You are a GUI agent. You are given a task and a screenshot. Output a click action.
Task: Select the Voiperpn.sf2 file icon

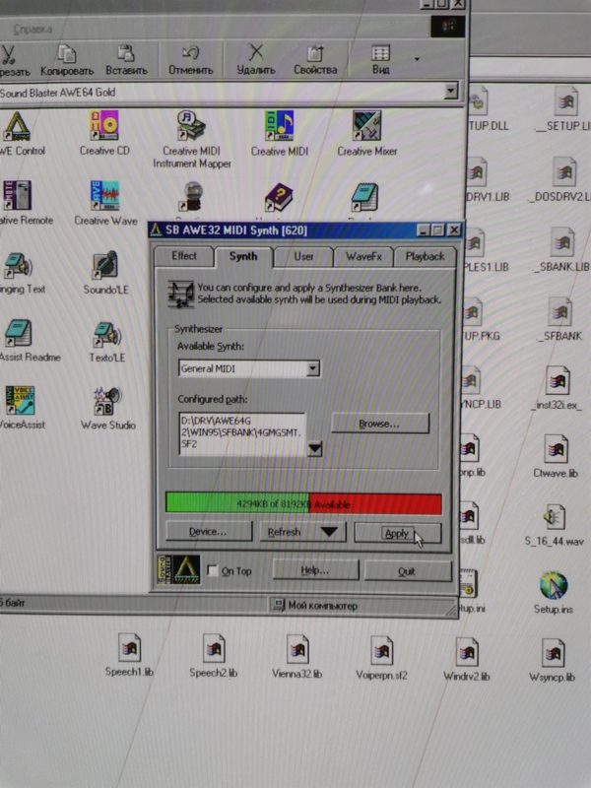(381, 650)
